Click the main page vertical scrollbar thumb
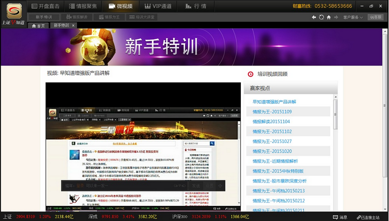This screenshot has height=221, width=389. tap(385, 105)
